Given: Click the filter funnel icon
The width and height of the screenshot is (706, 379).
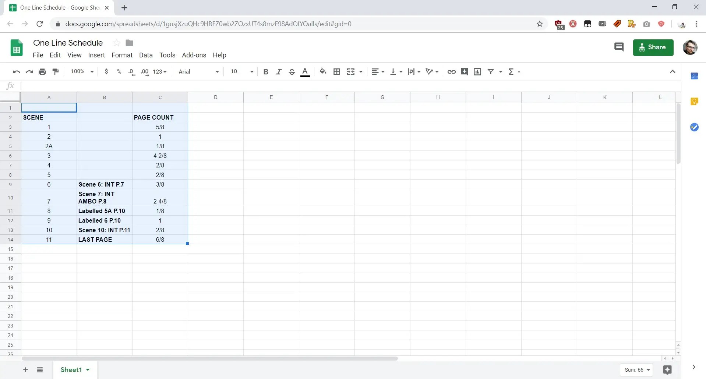Looking at the screenshot, I should click(491, 72).
